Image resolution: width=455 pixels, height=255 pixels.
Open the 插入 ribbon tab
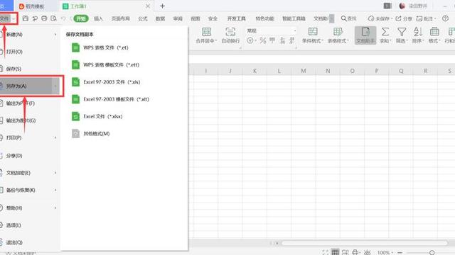pyautogui.click(x=98, y=18)
